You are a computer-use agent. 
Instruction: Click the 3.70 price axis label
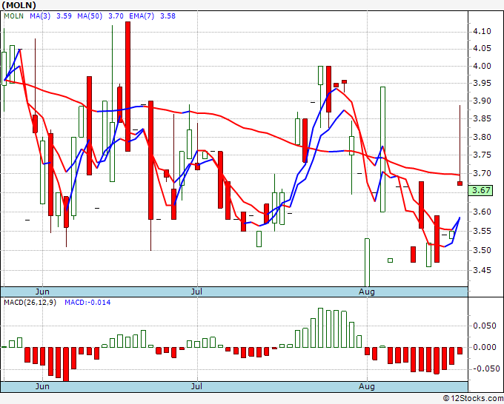[482, 174]
